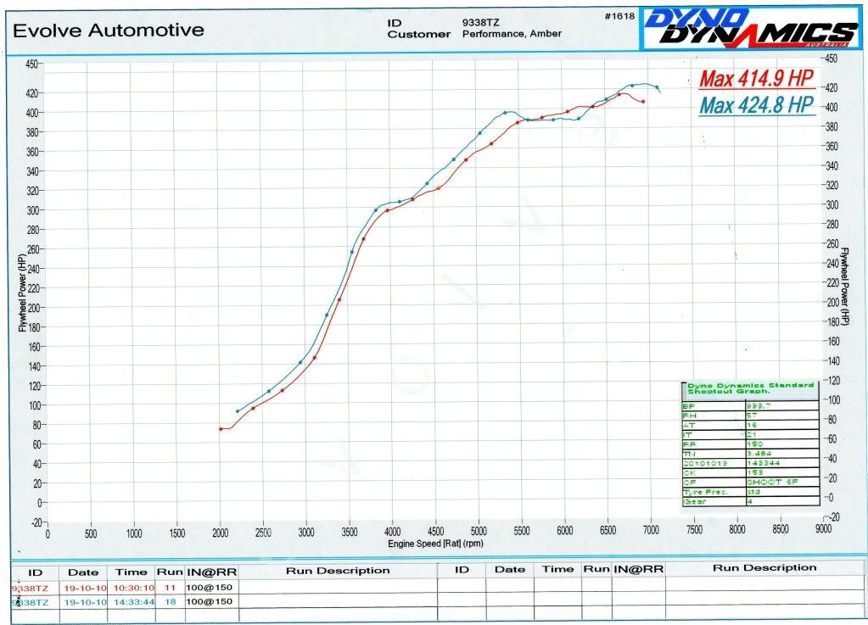The width and height of the screenshot is (868, 625).
Task: Click the 'Date' header in the left run table
Action: [83, 572]
